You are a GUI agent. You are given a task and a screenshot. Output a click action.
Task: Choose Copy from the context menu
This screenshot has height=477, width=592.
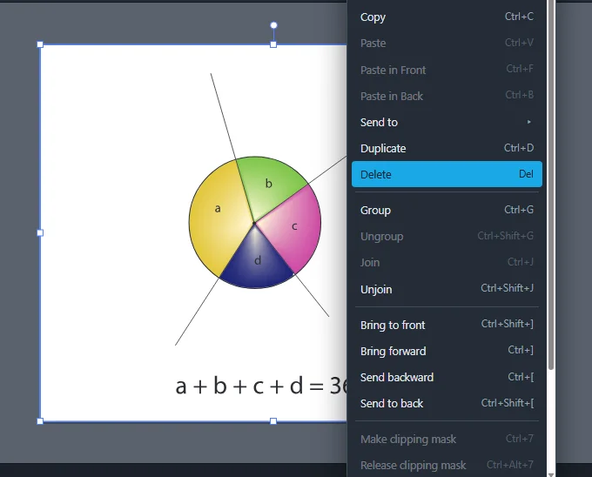coord(447,17)
